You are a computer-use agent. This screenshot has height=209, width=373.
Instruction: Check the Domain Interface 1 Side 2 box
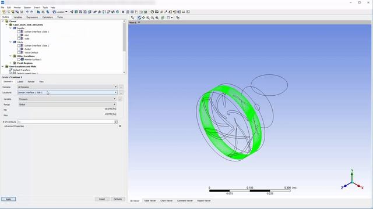19,45
